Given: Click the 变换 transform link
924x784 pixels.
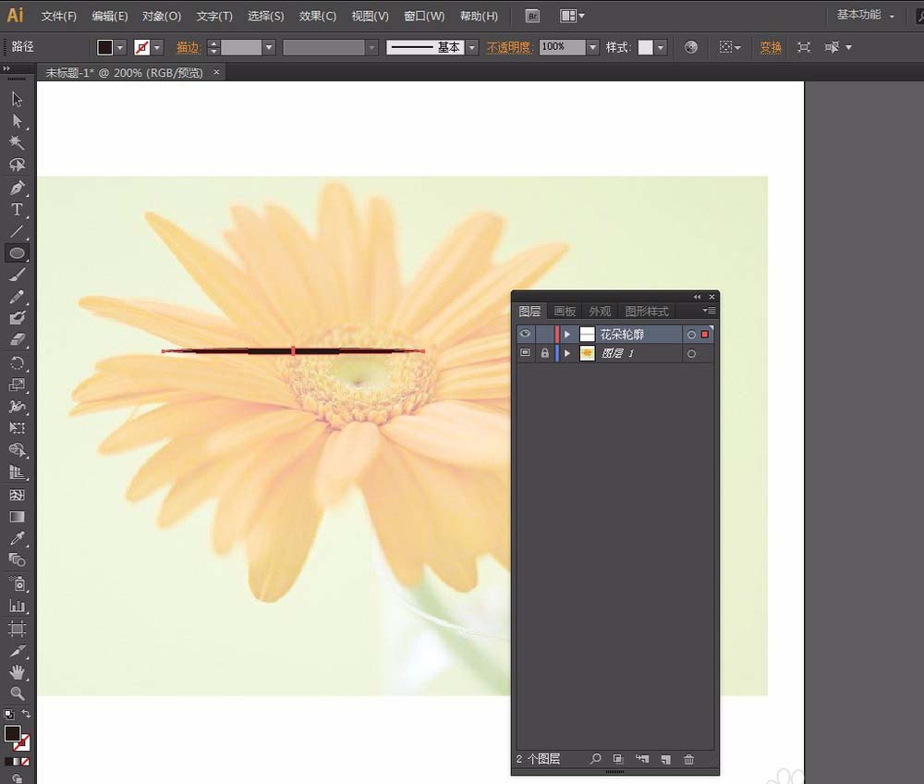Looking at the screenshot, I should coord(771,47).
